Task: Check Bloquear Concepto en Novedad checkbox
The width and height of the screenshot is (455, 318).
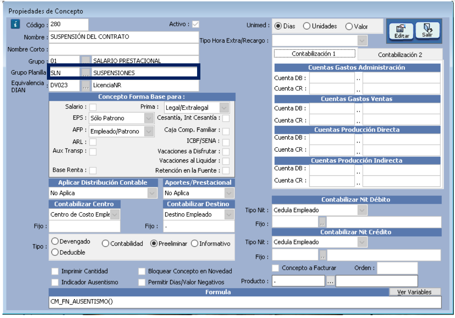Action: click(142, 271)
